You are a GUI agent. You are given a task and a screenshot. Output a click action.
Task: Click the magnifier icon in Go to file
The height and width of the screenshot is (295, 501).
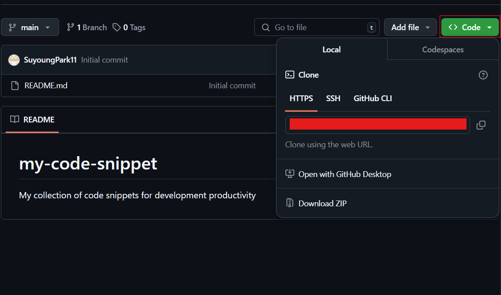click(265, 28)
